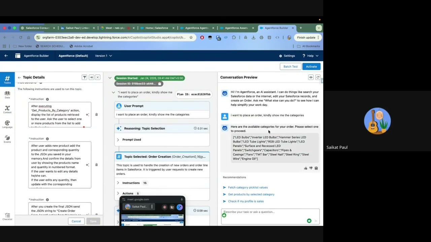Give thumbs down to agent response
431x242 pixels.
click(x=311, y=168)
